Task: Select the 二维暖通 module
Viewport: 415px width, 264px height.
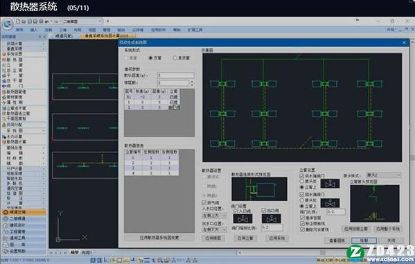Action: [x=24, y=219]
